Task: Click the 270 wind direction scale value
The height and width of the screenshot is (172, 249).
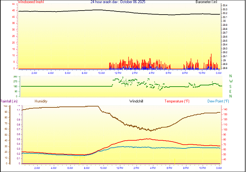Action: (15, 81)
